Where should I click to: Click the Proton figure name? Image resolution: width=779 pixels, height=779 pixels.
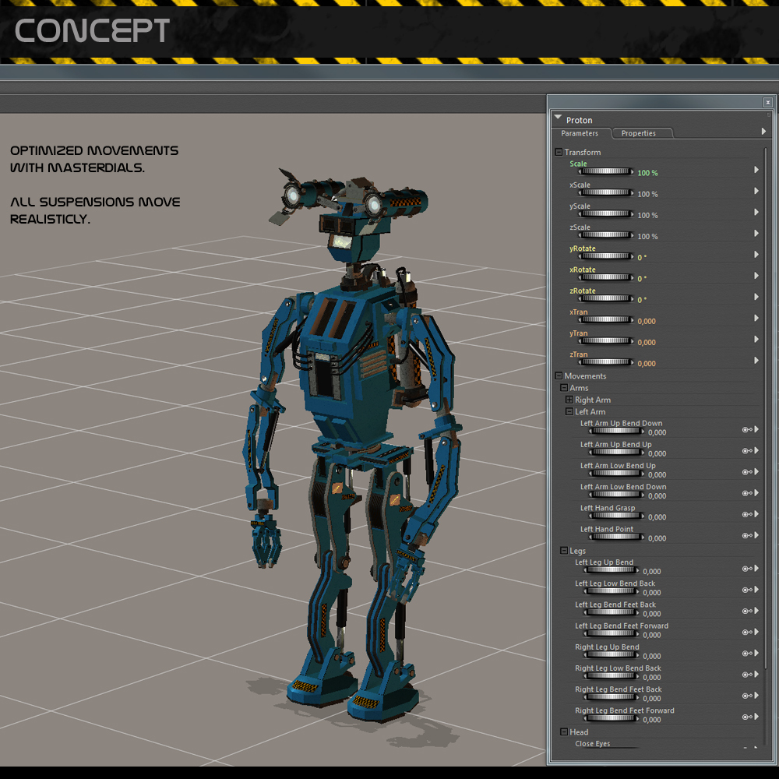pos(580,120)
